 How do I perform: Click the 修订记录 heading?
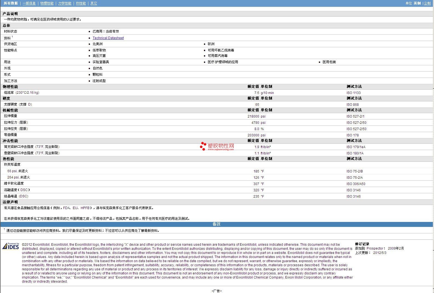pos(362,244)
